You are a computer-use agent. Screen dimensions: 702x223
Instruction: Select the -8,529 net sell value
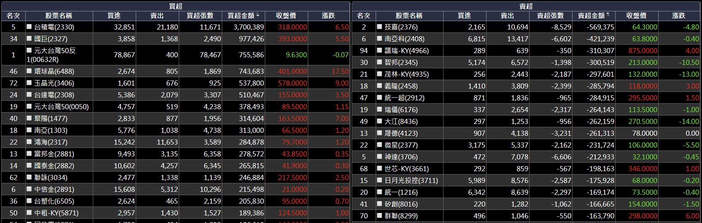pyautogui.click(x=561, y=27)
